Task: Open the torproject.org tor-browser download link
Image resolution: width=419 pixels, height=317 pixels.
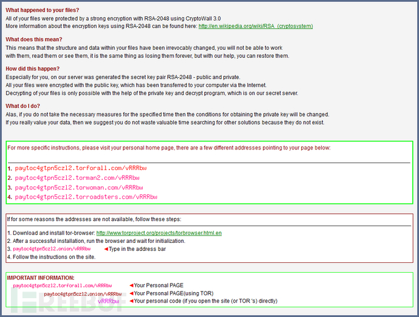Action: click(x=159, y=233)
